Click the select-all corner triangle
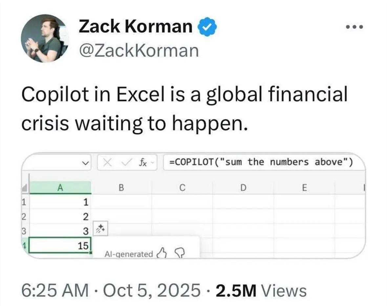Viewport: 387px width, 306px height. [x=25, y=188]
